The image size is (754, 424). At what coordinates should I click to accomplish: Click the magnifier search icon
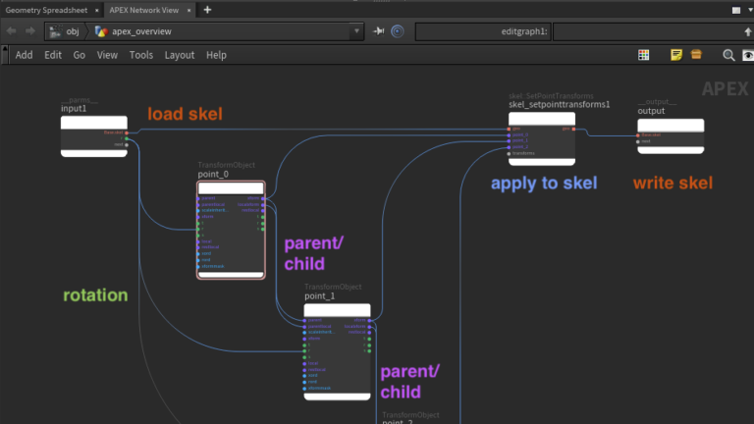tap(728, 55)
